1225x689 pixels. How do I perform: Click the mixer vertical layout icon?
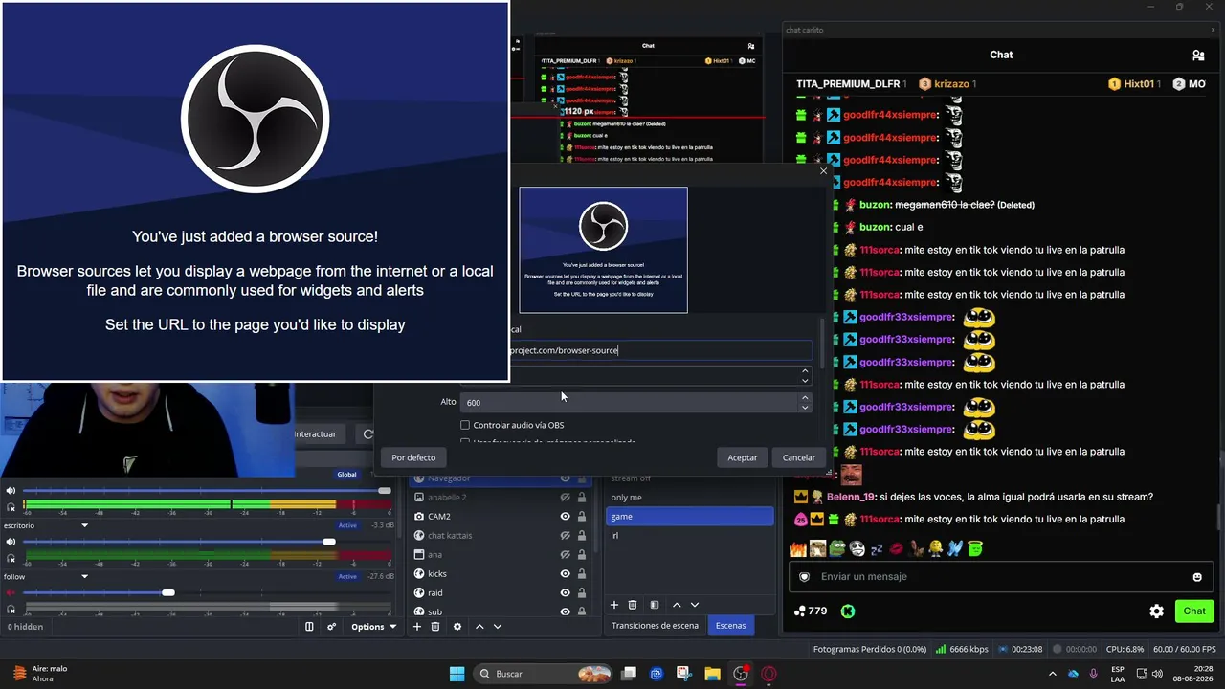(x=309, y=627)
